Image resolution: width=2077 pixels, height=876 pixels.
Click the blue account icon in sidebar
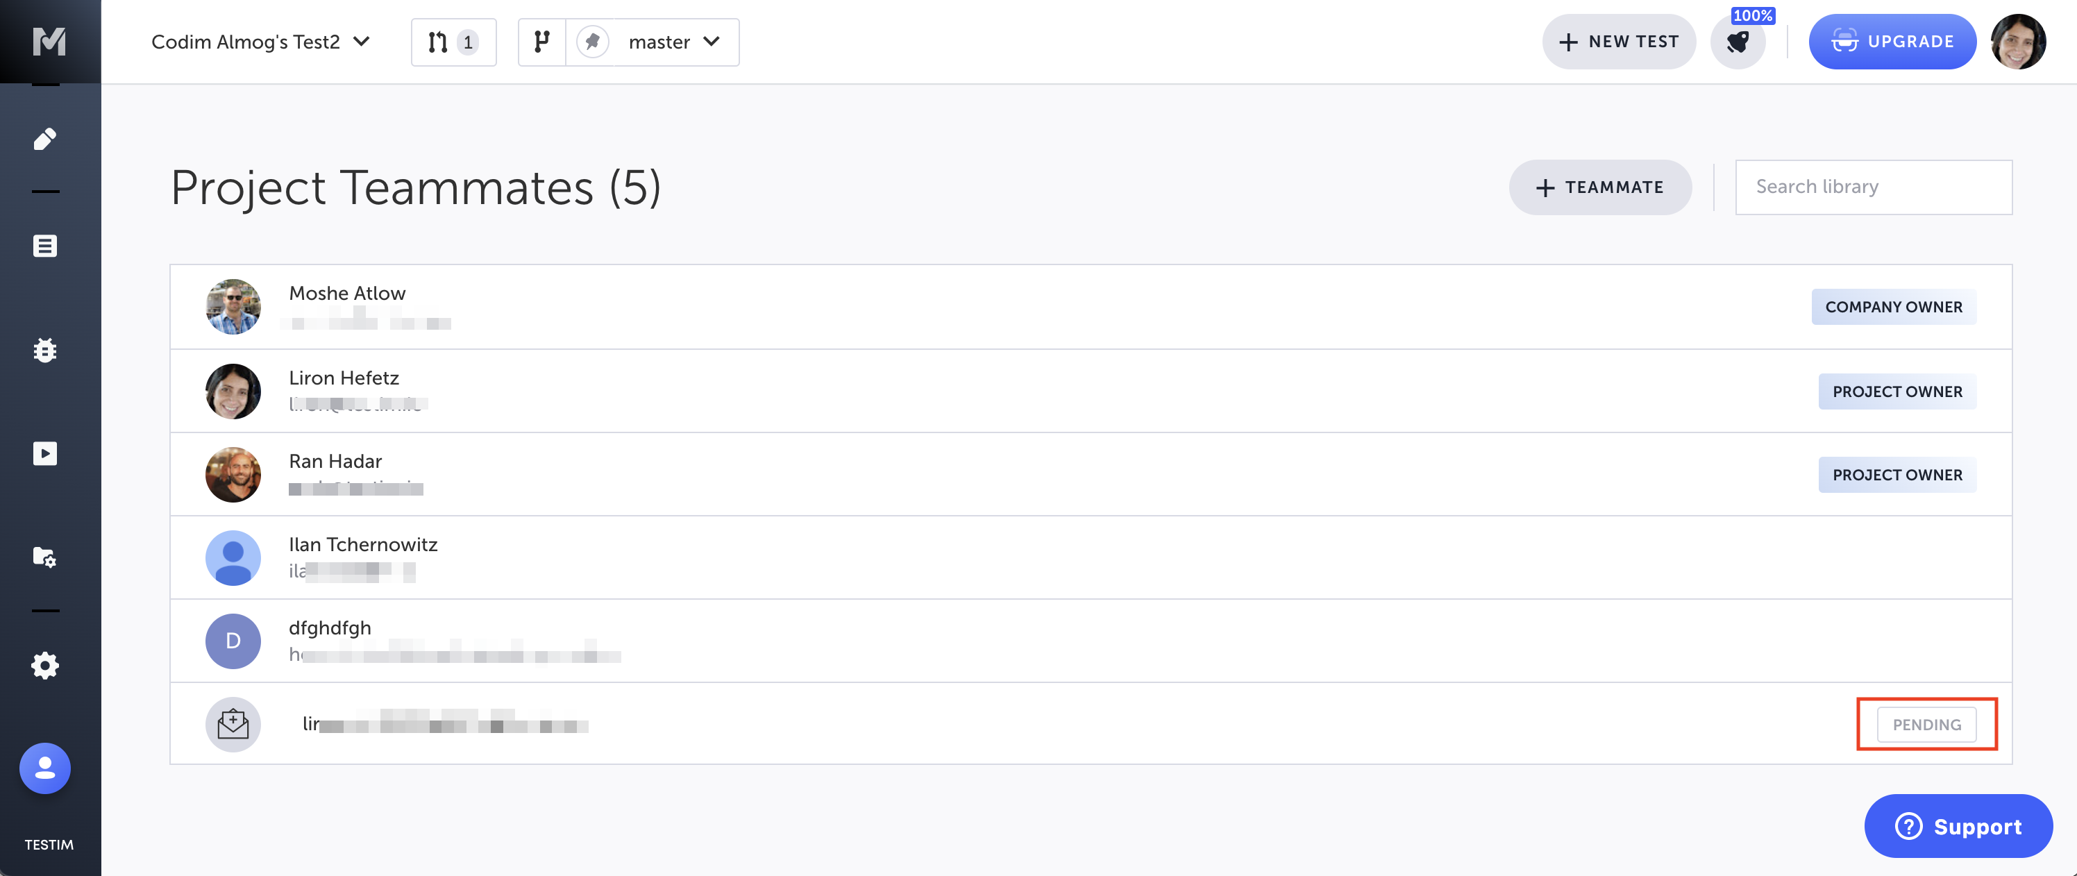pos(45,768)
